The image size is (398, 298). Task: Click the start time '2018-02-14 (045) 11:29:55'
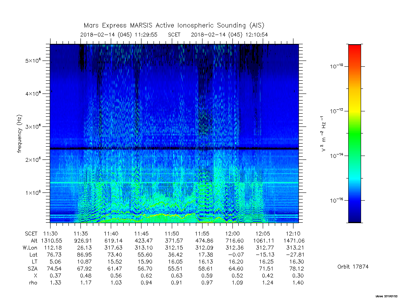119,35
